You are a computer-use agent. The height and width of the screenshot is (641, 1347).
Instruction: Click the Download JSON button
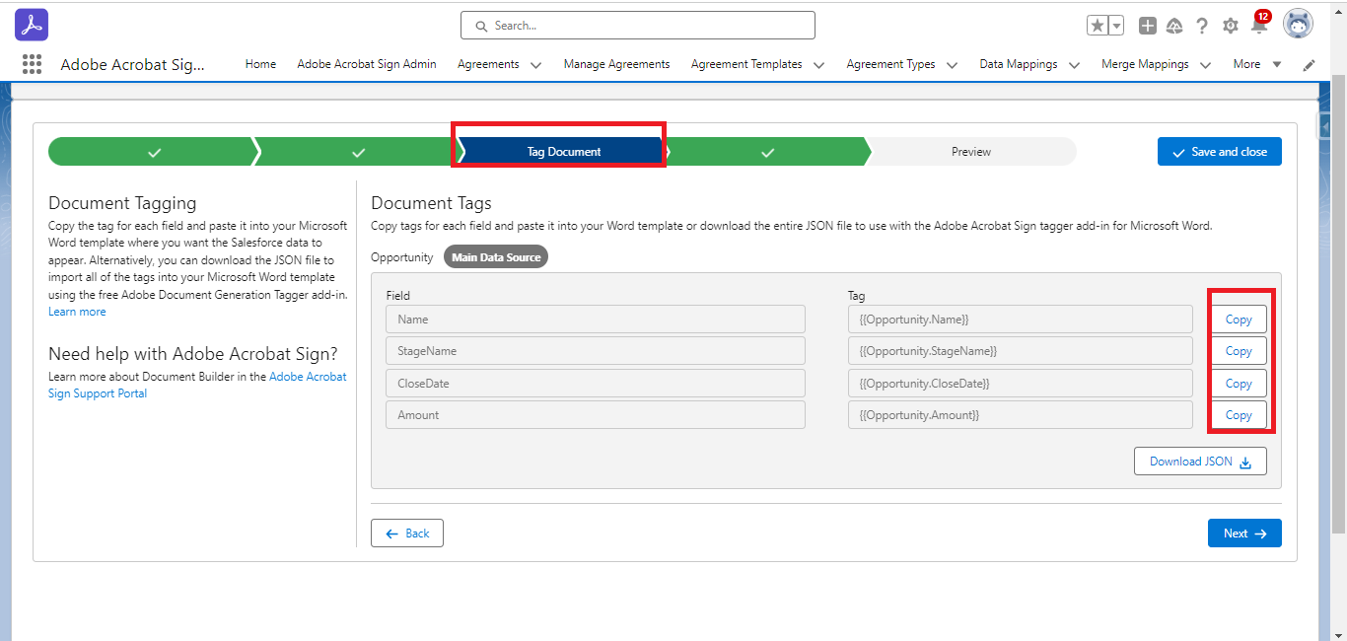(x=1200, y=462)
